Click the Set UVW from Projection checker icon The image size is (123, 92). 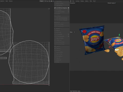[55, 8]
